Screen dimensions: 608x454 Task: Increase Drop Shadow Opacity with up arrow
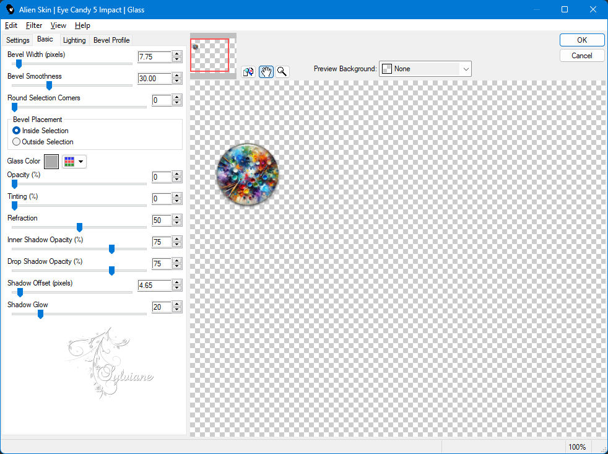(177, 261)
